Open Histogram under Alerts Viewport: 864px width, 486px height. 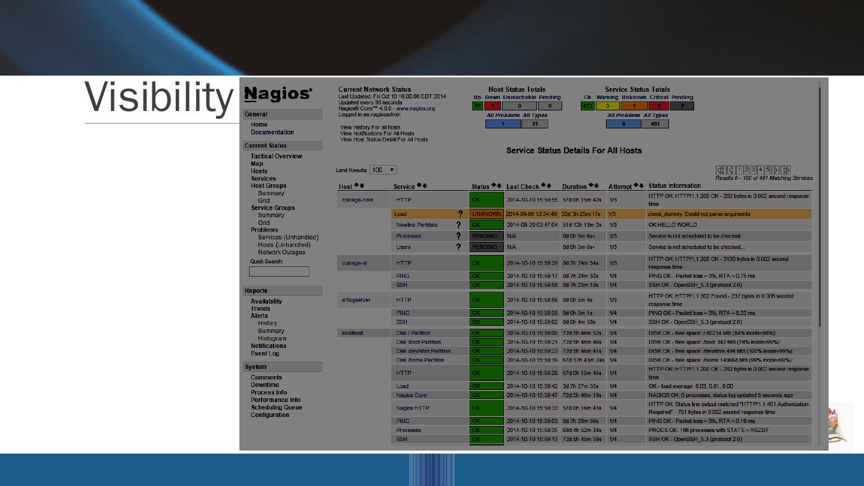coord(272,338)
